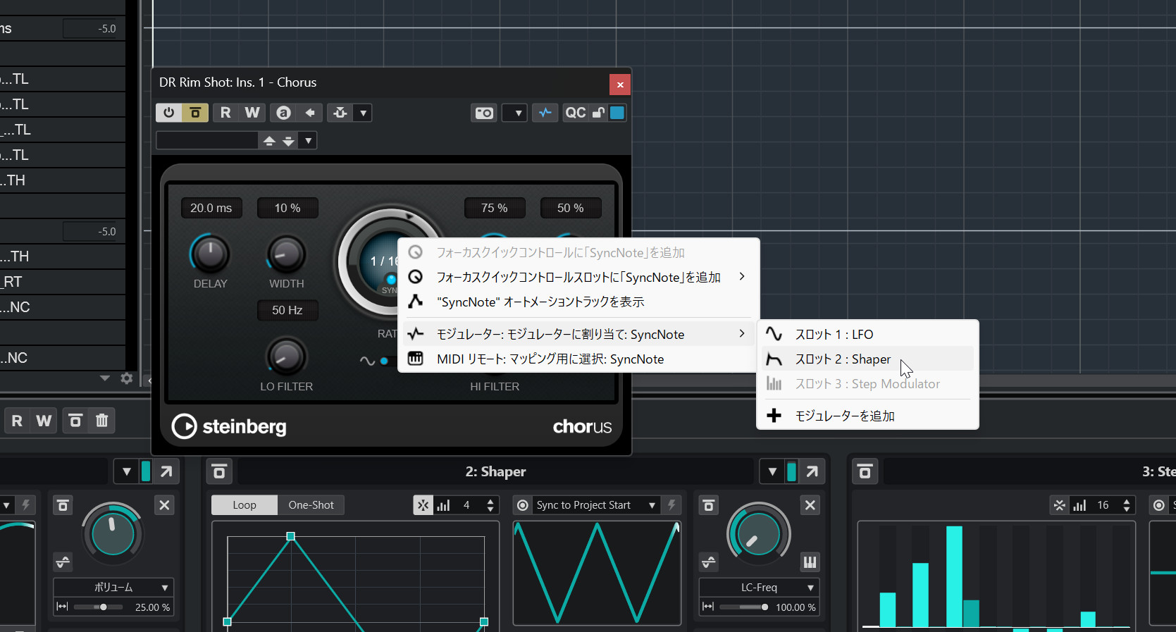Select Slot 2 : Shaper submenu entry
The width and height of the screenshot is (1176, 632).
(867, 359)
